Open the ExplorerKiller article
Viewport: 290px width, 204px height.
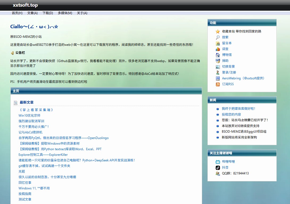click(43, 155)
